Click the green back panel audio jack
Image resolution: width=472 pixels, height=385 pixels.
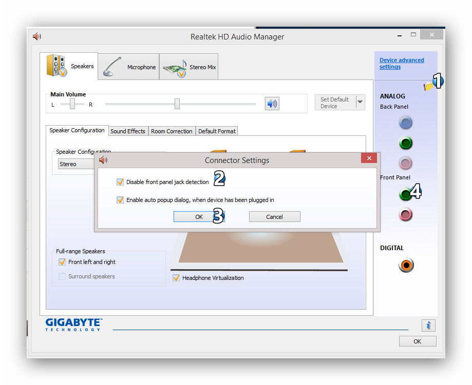[405, 143]
